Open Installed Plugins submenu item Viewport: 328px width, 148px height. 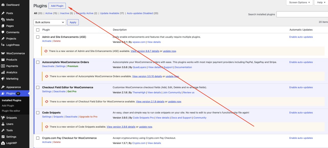(x=12, y=100)
